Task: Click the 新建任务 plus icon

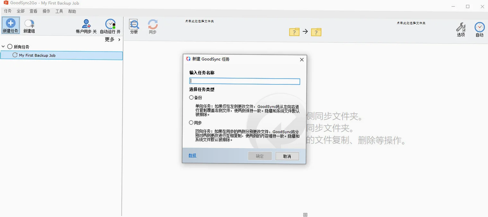Action: point(11,23)
